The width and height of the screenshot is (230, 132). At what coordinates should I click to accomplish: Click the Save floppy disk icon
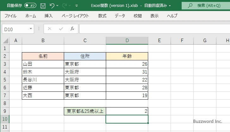(x=43, y=6)
